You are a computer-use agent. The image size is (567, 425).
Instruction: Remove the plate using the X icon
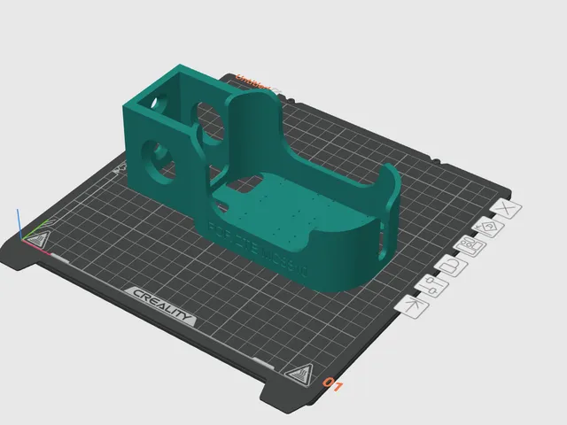point(506,209)
